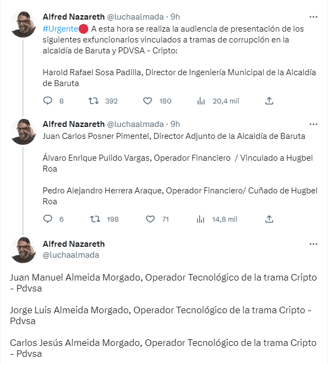The width and height of the screenshot is (335, 365).
Task: Like the first tweet with 180 likes
Action: pyautogui.click(x=147, y=101)
